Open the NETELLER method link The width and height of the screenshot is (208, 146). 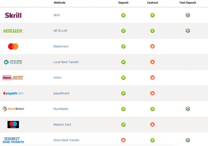[x=60, y=31]
